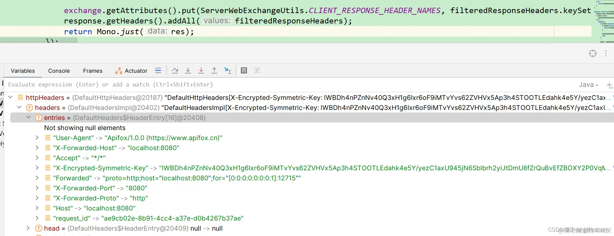The width and height of the screenshot is (614, 236).
Task: Open the vertical three-dot options menu
Action: coord(606,53)
